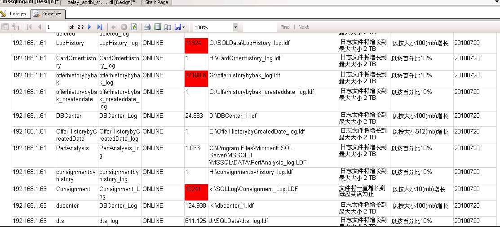Open the Start Page document tab

tap(157, 3)
